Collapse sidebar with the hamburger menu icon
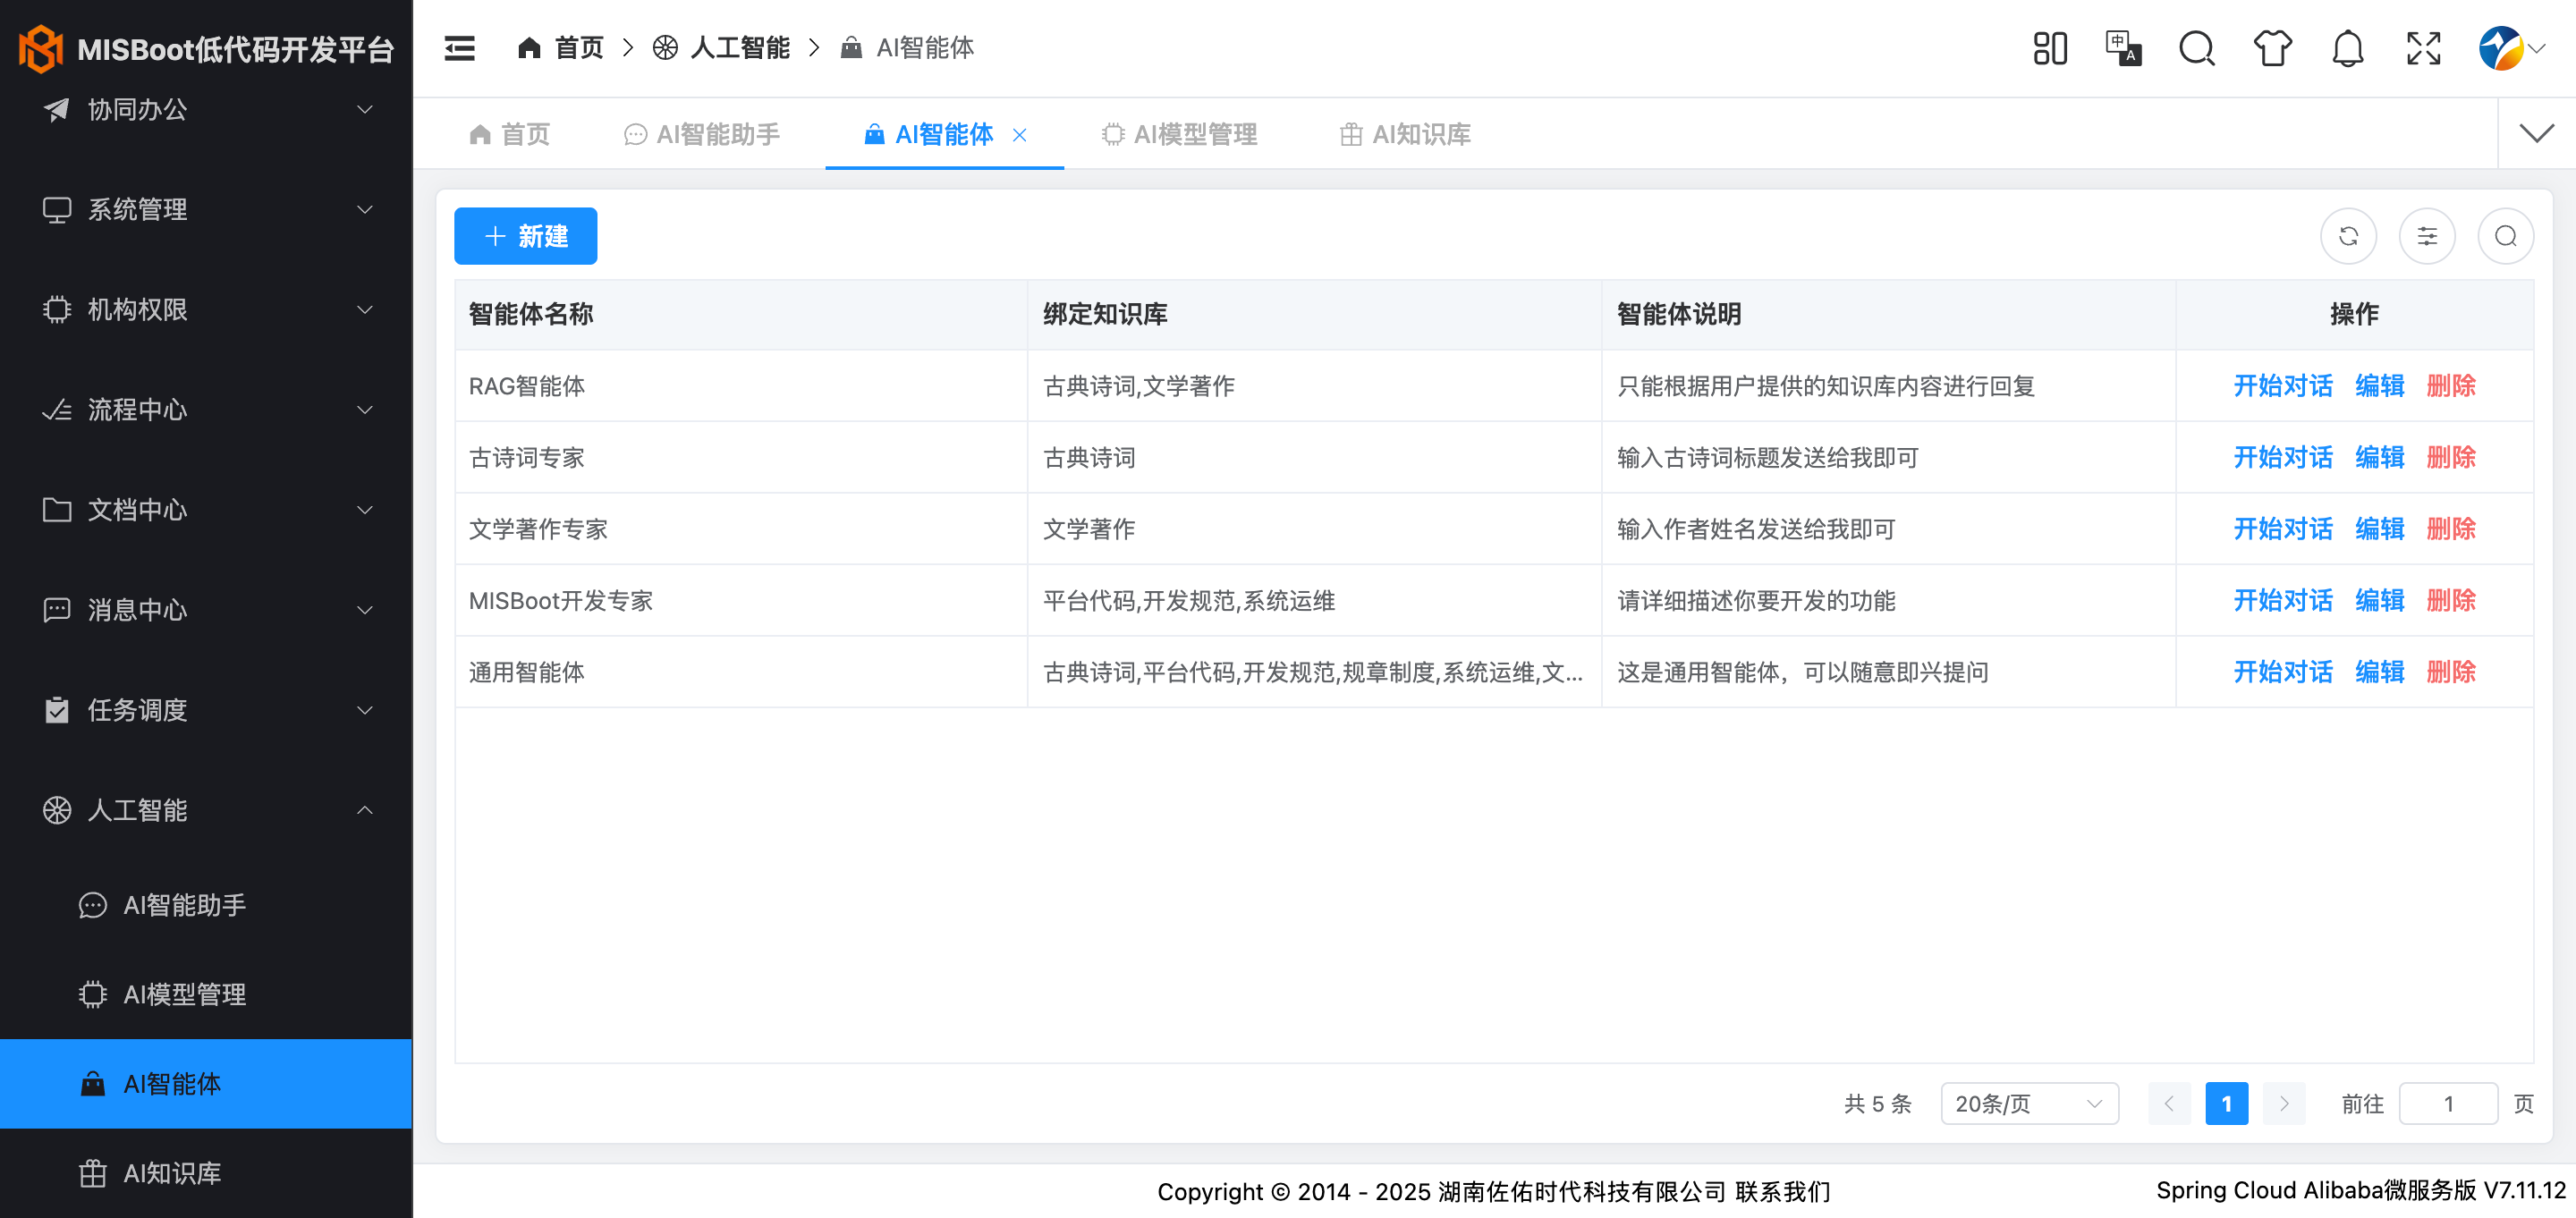The height and width of the screenshot is (1218, 2576). pos(460,48)
